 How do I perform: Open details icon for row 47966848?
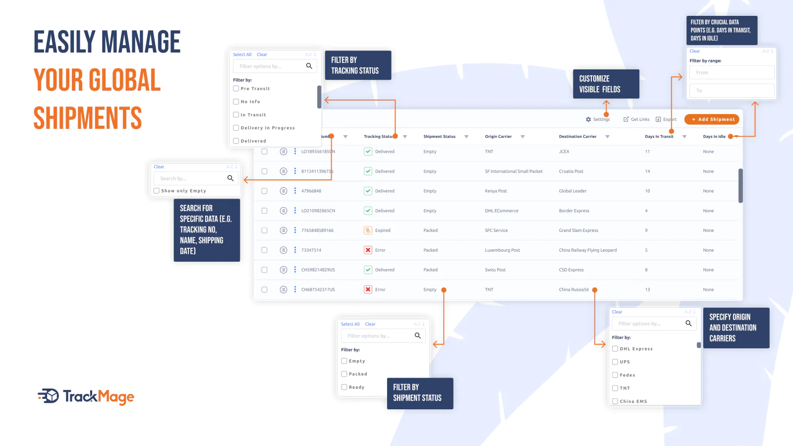point(283,191)
